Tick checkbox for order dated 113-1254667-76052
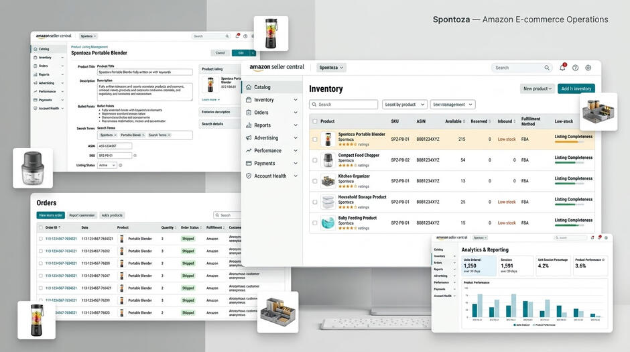This screenshot has height=352, width=630. coord(41,251)
